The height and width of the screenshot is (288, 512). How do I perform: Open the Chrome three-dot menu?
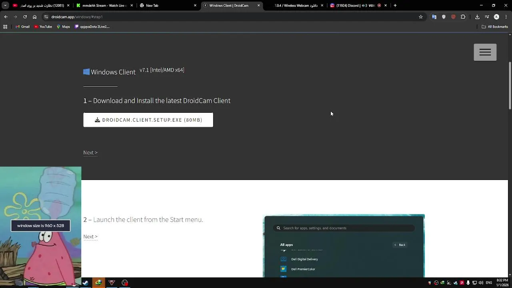[506, 17]
